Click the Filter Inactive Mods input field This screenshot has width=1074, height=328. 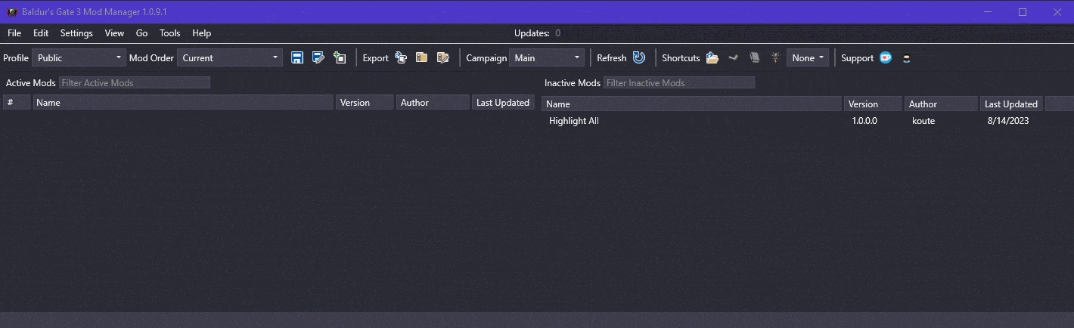[x=678, y=83]
